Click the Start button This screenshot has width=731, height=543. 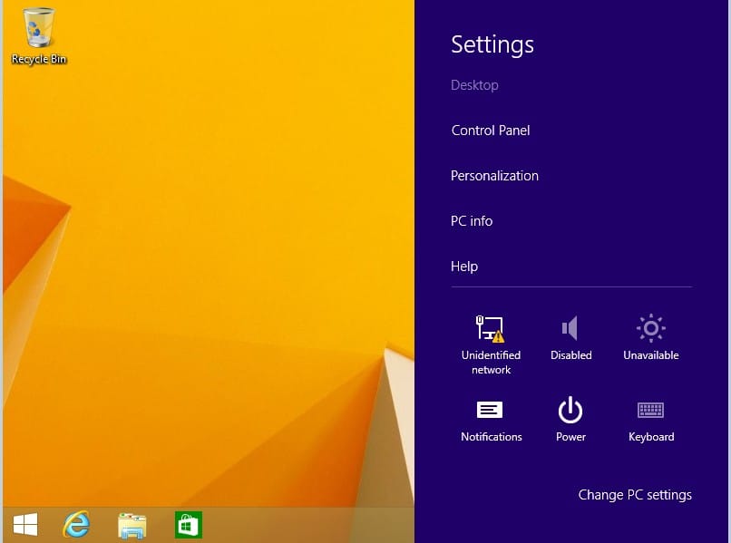24,524
